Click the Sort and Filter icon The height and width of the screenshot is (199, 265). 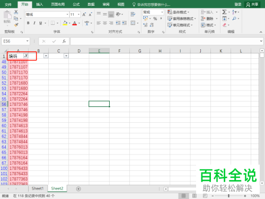(x=234, y=12)
